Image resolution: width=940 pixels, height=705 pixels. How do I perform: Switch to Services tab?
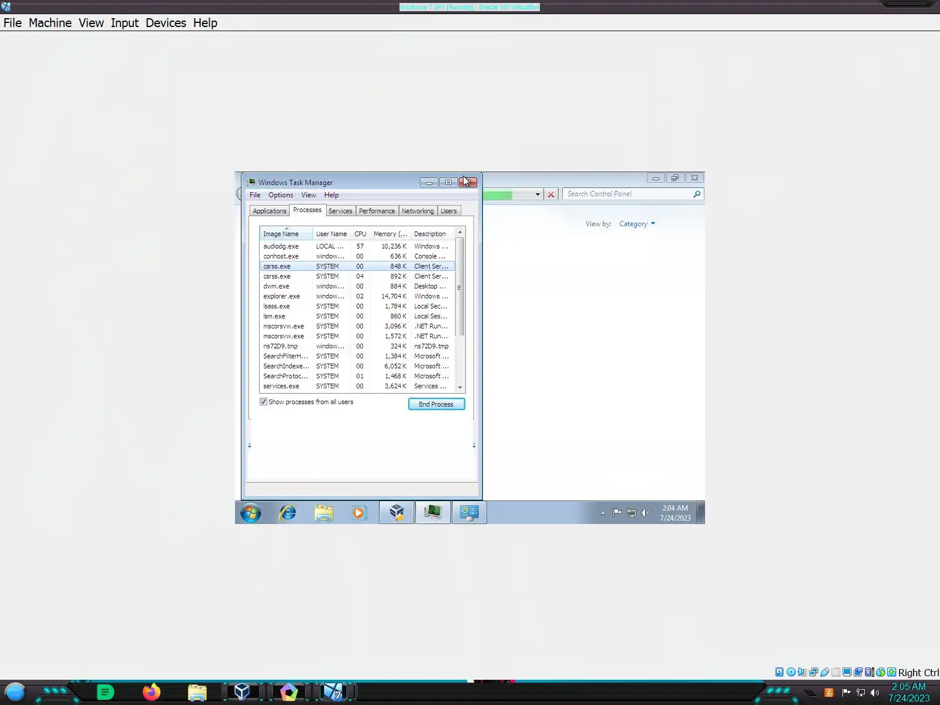(x=340, y=211)
